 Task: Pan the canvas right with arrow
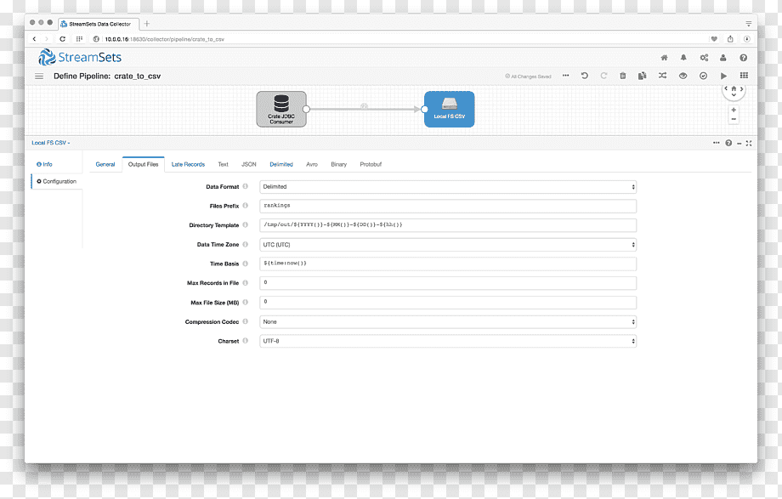[741, 88]
